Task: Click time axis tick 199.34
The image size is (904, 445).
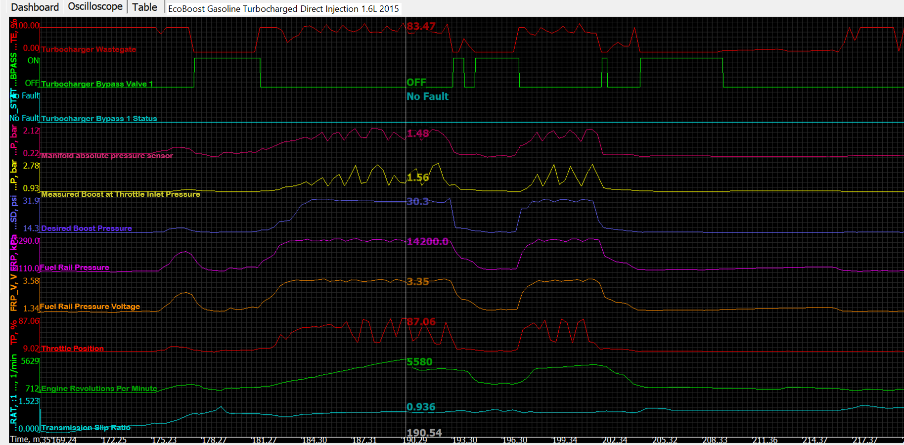Action: [565, 440]
